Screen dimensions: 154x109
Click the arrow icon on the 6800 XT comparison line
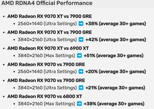tap(79, 104)
